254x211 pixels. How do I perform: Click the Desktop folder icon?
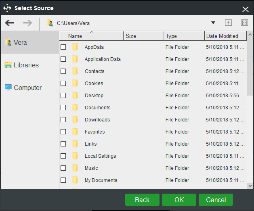pyautogui.click(x=75, y=96)
